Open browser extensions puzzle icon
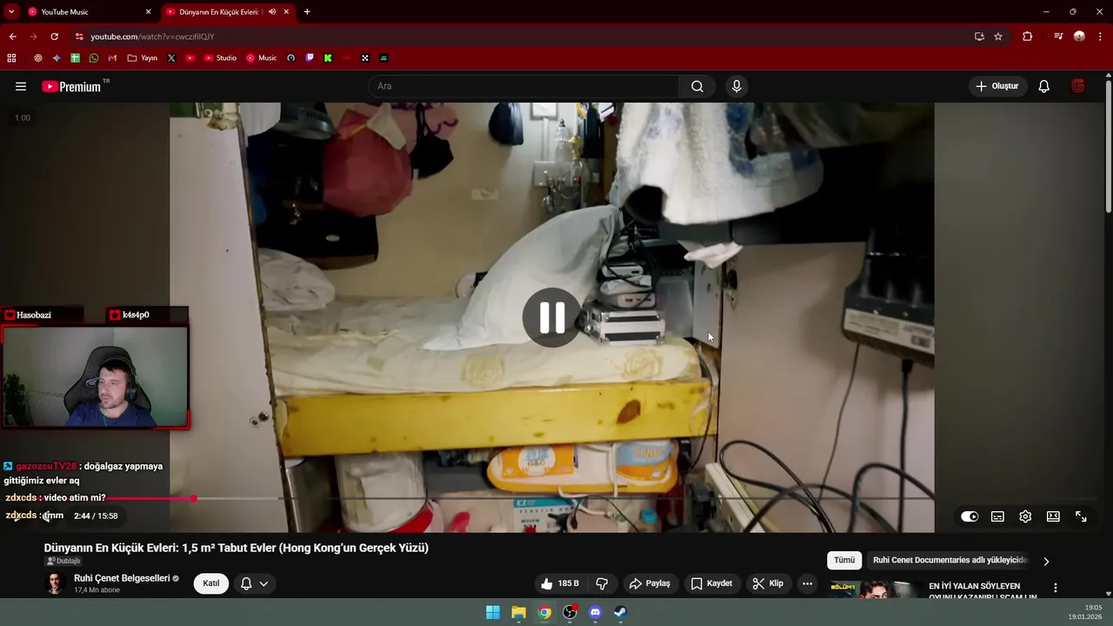1113x626 pixels. pyautogui.click(x=1028, y=37)
